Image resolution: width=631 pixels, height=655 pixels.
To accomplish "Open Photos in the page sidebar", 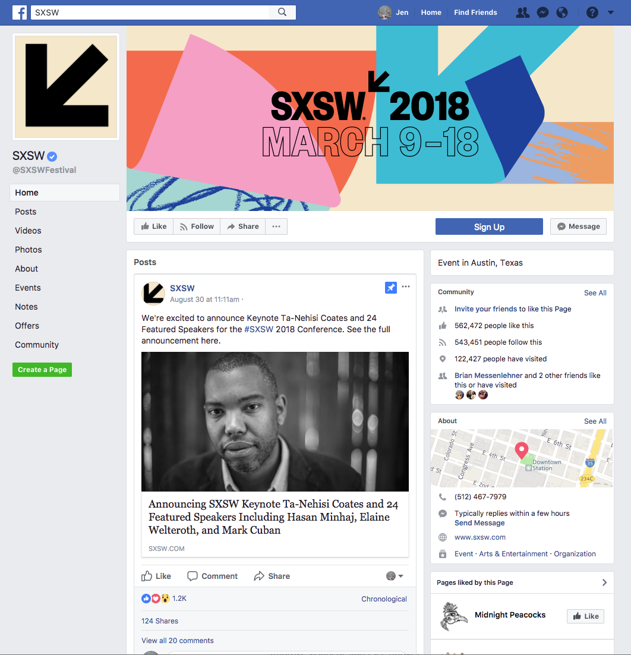I will (x=29, y=250).
